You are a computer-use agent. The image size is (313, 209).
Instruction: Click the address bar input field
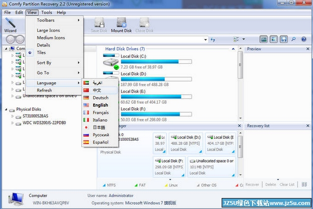(143, 39)
